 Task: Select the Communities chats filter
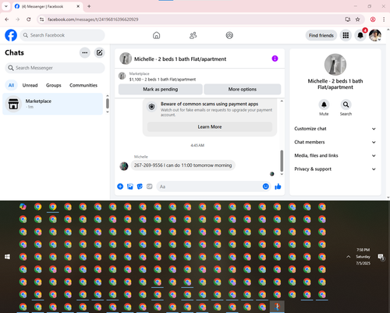83,85
